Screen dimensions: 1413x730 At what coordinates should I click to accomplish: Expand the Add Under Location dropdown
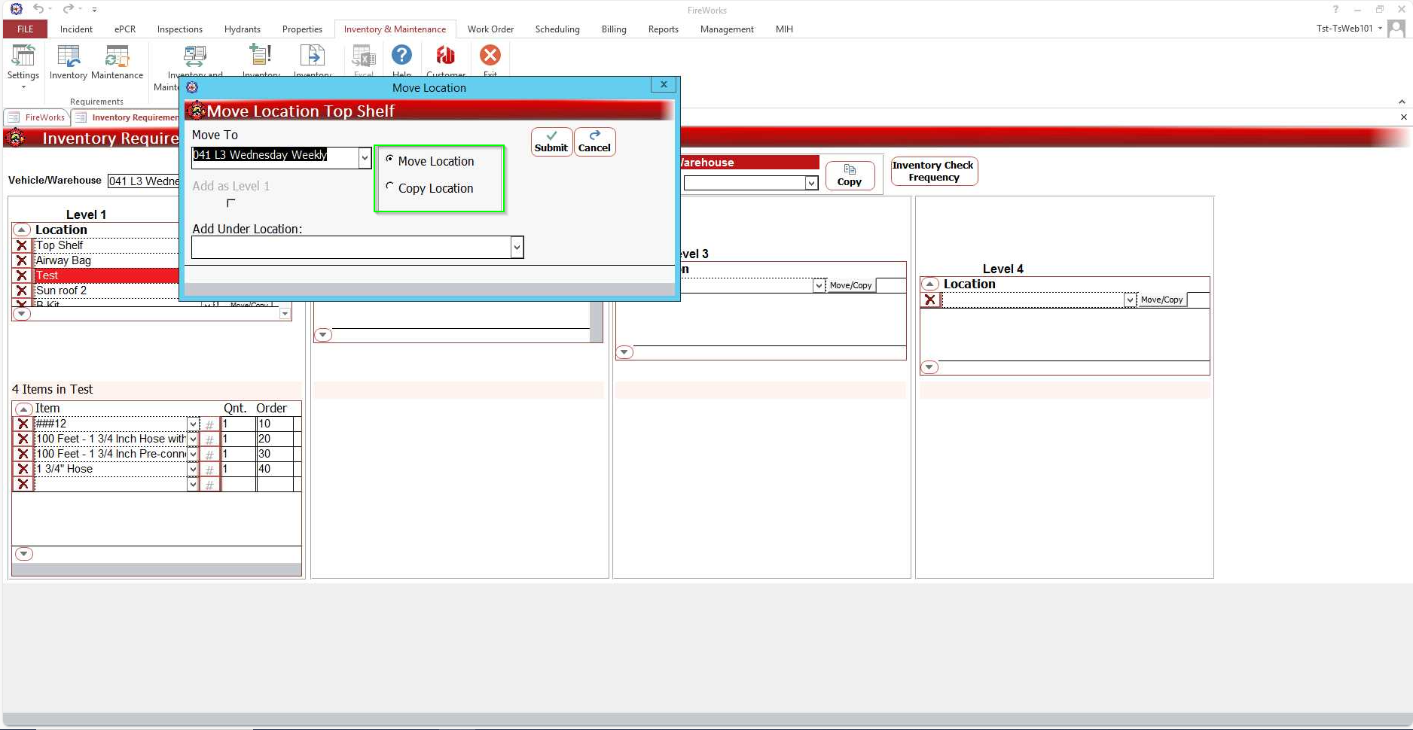coord(517,248)
